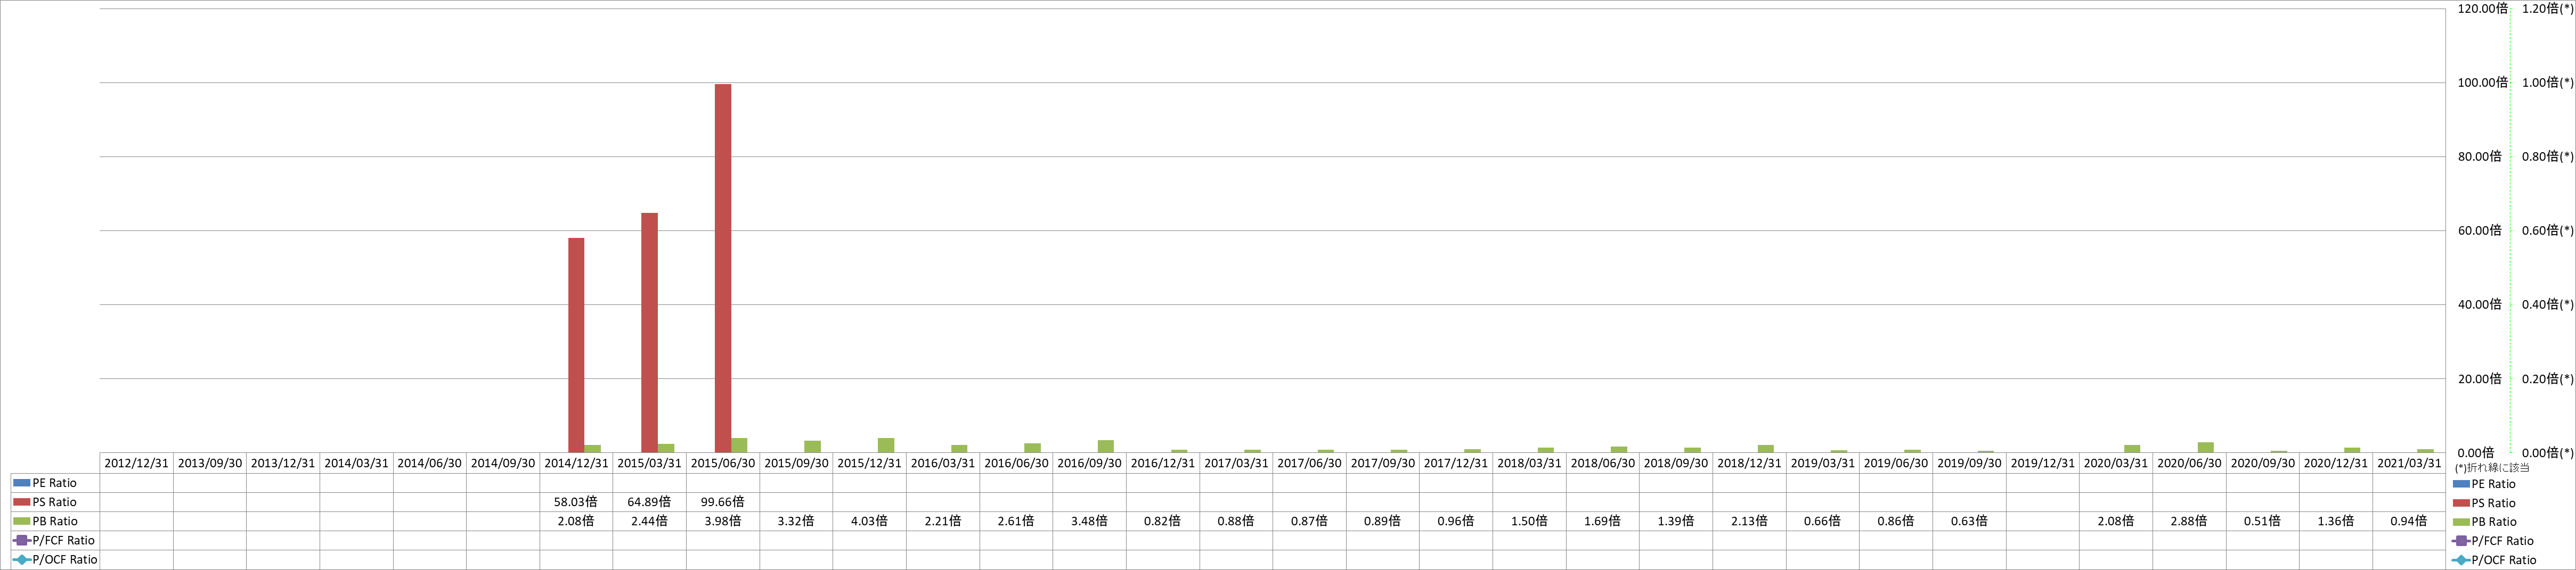Click the 120.00倍 axis label

pyautogui.click(x=2482, y=8)
